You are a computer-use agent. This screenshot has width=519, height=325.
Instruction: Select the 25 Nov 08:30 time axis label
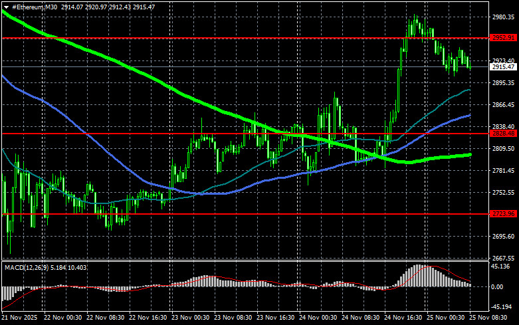(x=488, y=318)
